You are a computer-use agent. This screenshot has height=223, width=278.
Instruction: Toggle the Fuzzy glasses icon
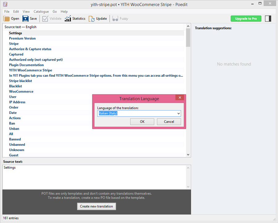click(115, 19)
